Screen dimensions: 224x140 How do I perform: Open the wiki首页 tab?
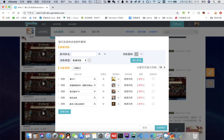(x=59, y=32)
